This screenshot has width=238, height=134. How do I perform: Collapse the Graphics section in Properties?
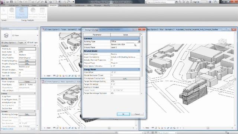coord(35,46)
